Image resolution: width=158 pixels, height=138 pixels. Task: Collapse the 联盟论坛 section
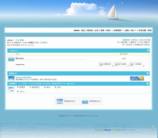coord(148,73)
